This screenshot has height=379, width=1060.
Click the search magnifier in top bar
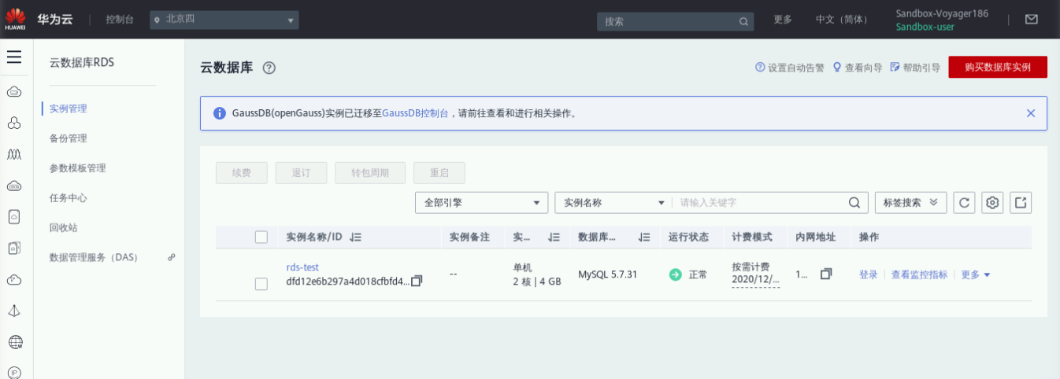(x=743, y=21)
